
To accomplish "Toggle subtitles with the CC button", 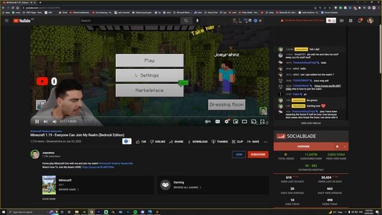I will (217, 121).
